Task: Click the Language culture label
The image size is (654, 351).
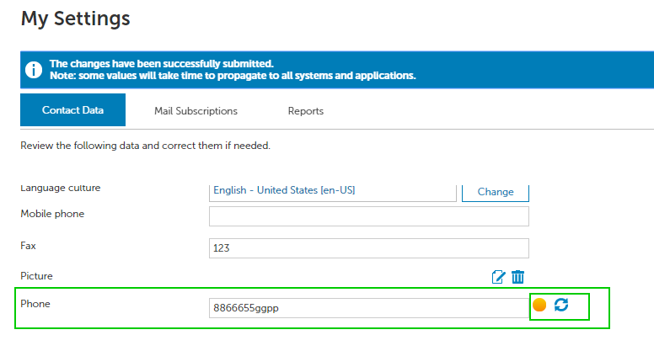Action: 61,189
